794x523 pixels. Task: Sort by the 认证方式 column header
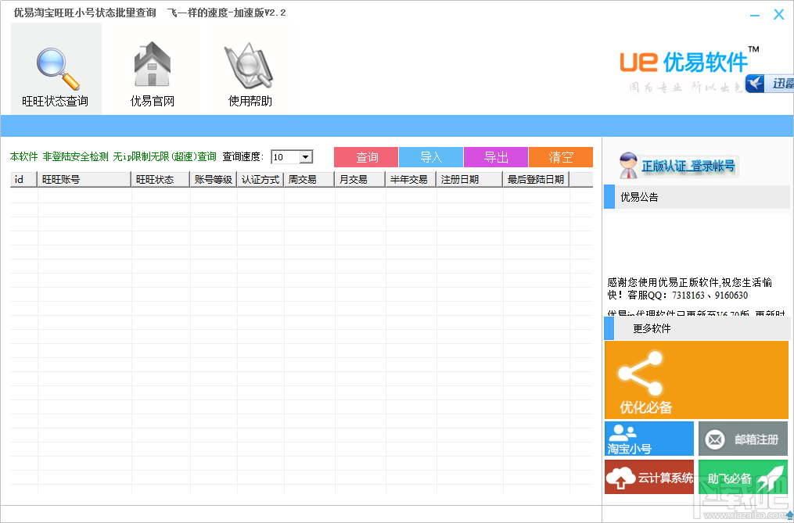(260, 179)
